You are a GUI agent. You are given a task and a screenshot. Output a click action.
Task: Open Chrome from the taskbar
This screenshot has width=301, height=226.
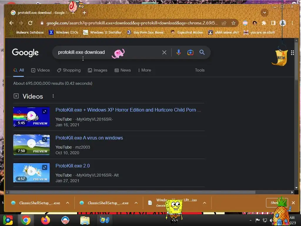pyautogui.click(x=26, y=220)
